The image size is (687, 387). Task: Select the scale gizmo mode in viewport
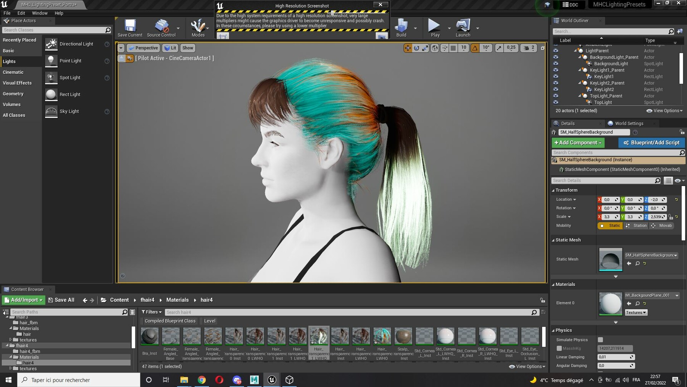pyautogui.click(x=425, y=48)
